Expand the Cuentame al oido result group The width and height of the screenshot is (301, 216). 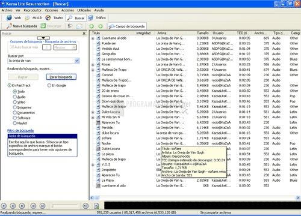(x=93, y=38)
